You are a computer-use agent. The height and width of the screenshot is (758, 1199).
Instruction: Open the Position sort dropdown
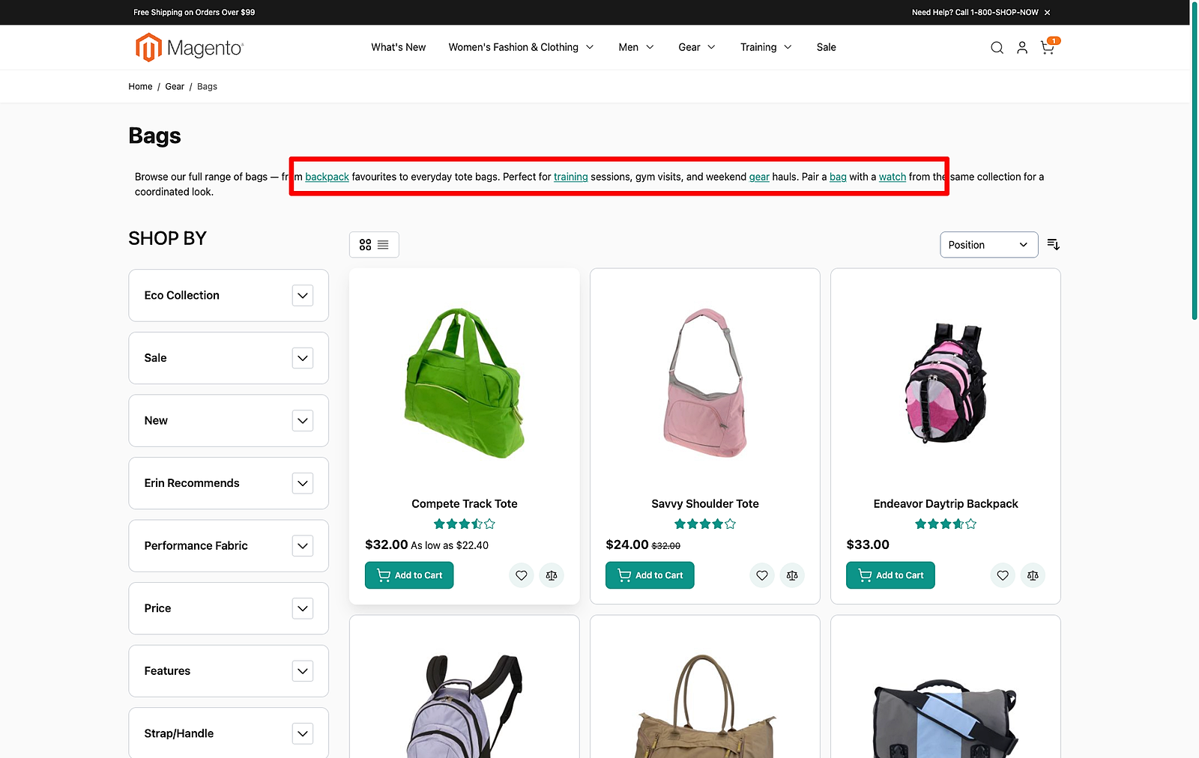pyautogui.click(x=988, y=244)
